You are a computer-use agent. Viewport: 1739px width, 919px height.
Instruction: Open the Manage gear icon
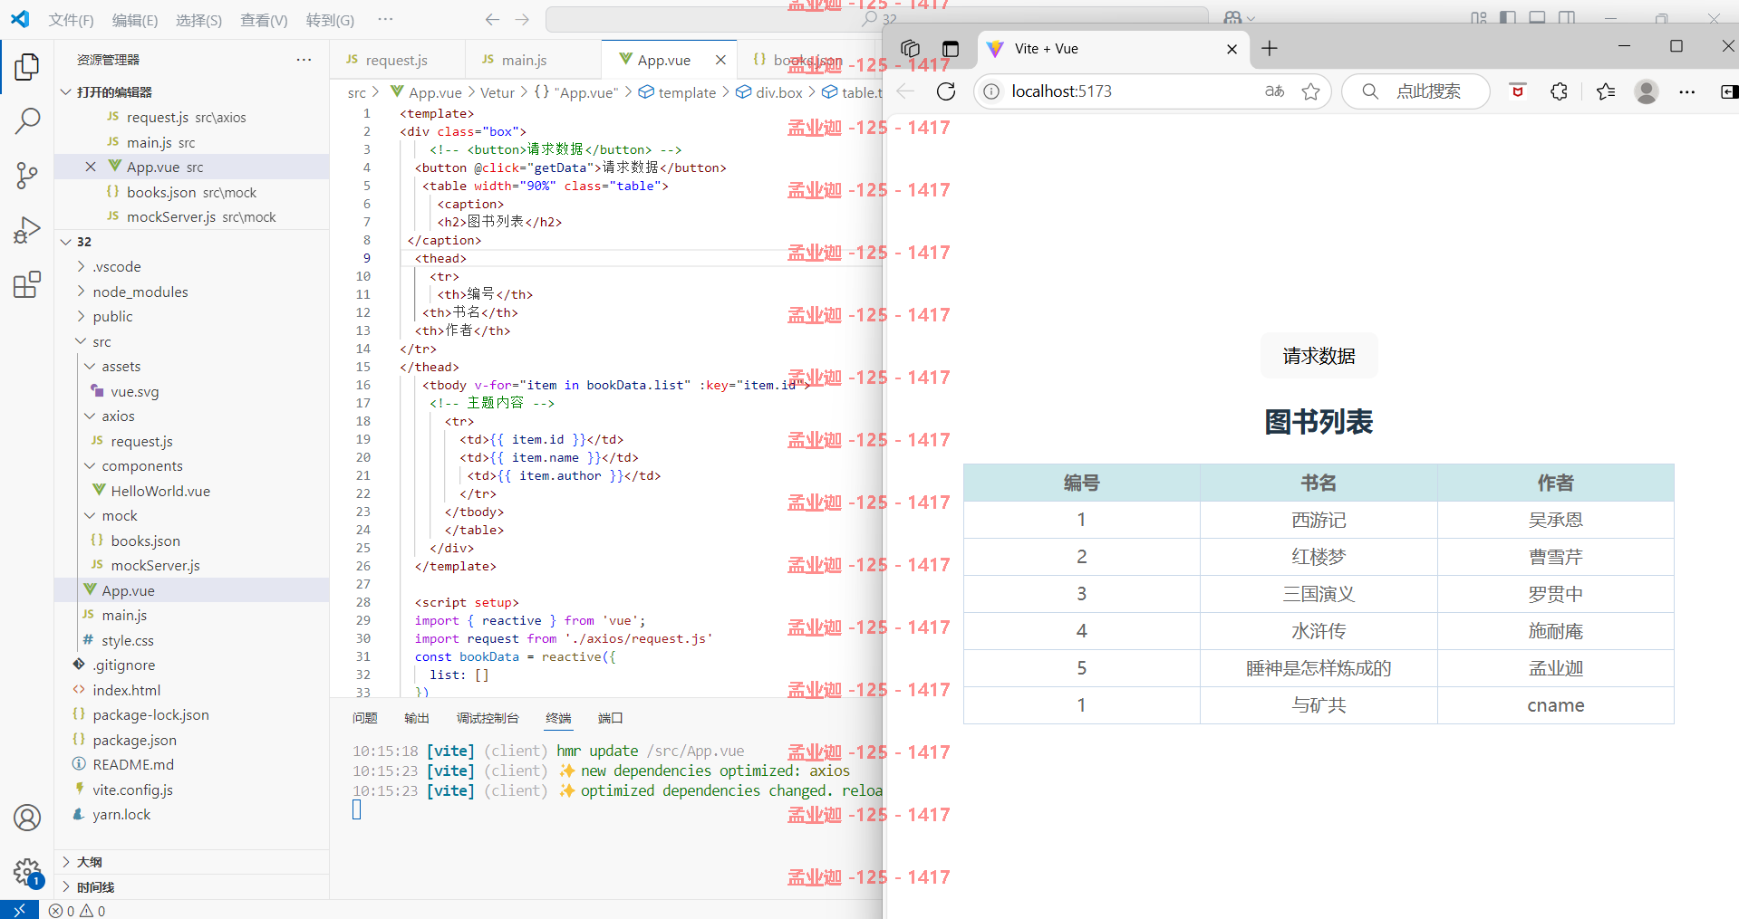(27, 872)
